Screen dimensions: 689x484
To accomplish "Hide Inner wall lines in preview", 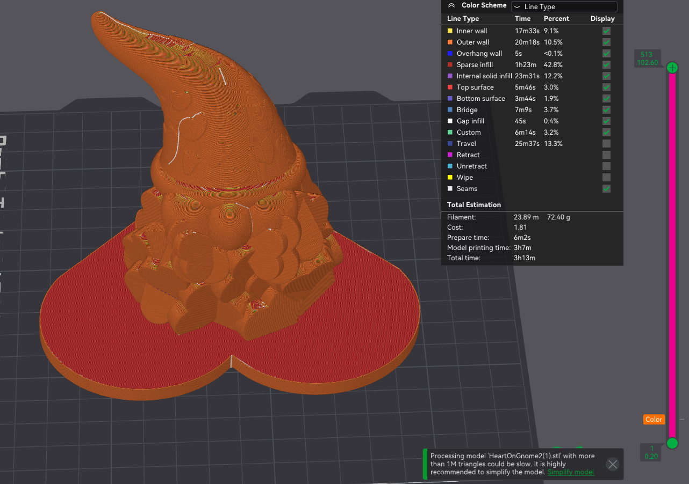I will coord(606,31).
